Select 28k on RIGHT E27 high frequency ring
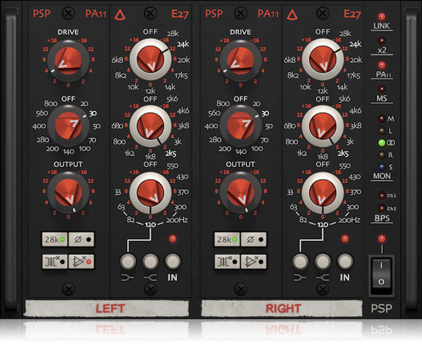 pyautogui.click(x=345, y=33)
